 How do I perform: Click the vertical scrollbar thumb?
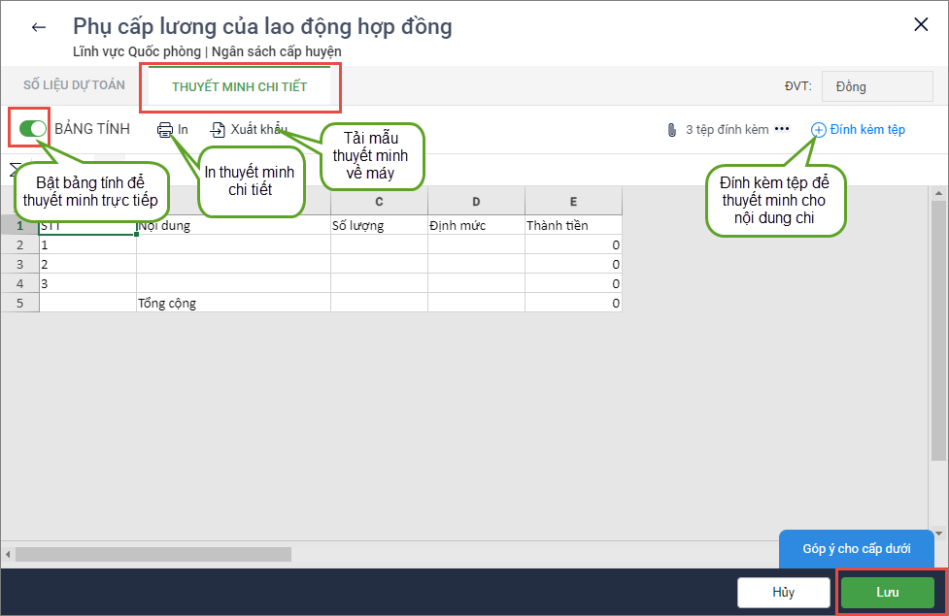pos(937,330)
